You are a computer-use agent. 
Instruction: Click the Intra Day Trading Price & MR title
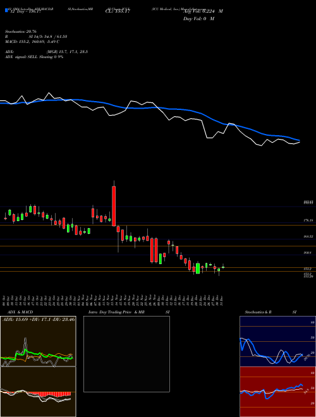click(116, 312)
